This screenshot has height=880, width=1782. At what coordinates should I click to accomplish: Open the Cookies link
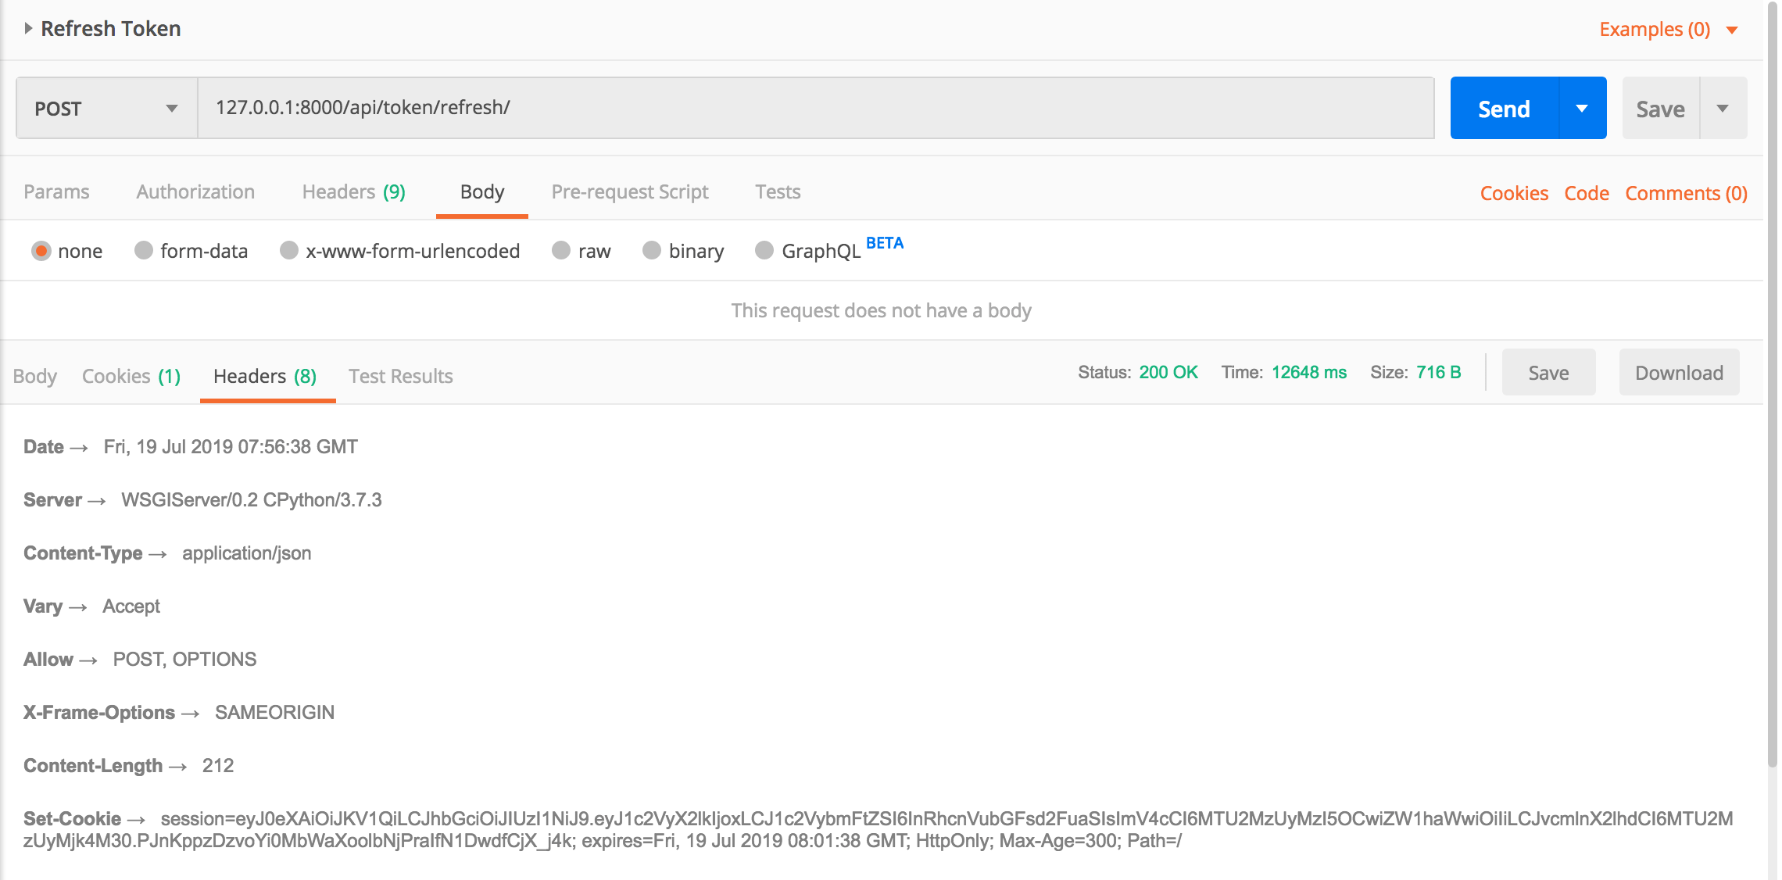1513,193
